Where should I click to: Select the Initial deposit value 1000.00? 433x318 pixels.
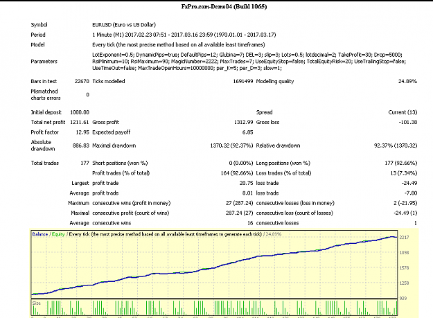pyautogui.click(x=80, y=112)
